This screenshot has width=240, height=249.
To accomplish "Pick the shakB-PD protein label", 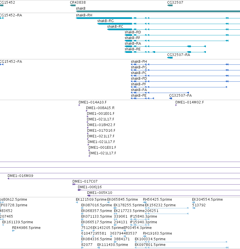I will [x=139, y=79].
